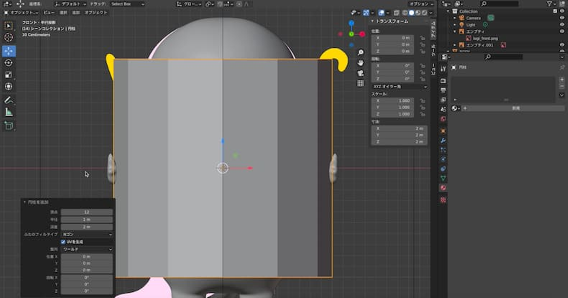Click the 頂点 vertices field showing 12

(87, 212)
